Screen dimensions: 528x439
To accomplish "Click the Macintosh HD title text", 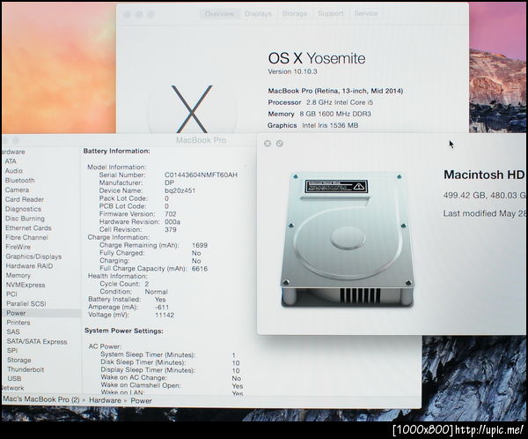I will tap(484, 175).
